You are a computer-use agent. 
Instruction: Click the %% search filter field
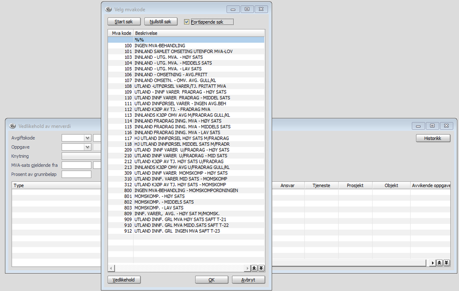[x=199, y=40]
